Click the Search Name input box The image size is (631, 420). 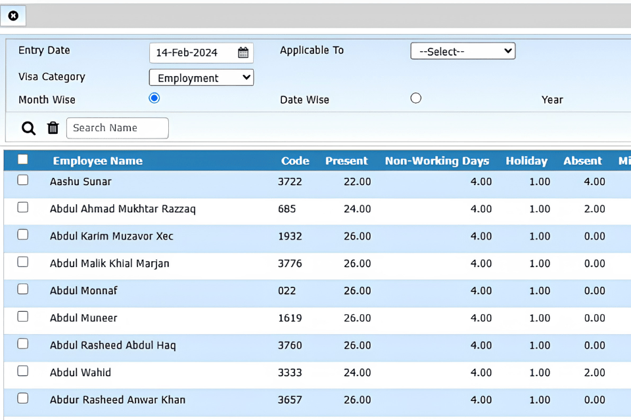click(x=118, y=128)
